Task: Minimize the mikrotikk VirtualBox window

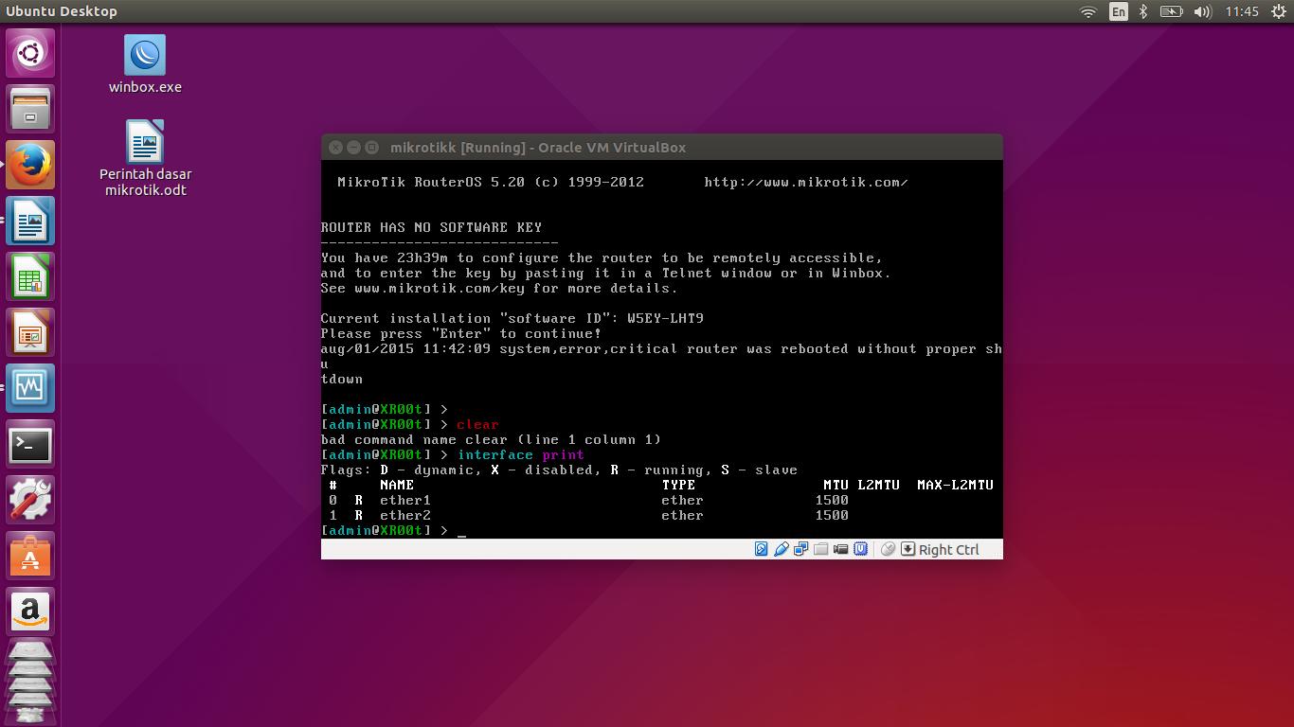Action: 353,148
